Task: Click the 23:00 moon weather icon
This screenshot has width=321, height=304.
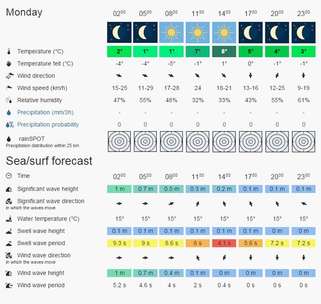Action: 303,32
